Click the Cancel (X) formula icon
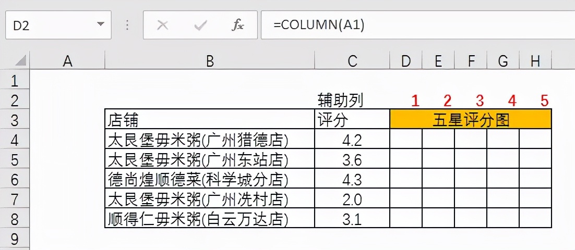Viewport: 575px width, 250px height. [x=162, y=25]
